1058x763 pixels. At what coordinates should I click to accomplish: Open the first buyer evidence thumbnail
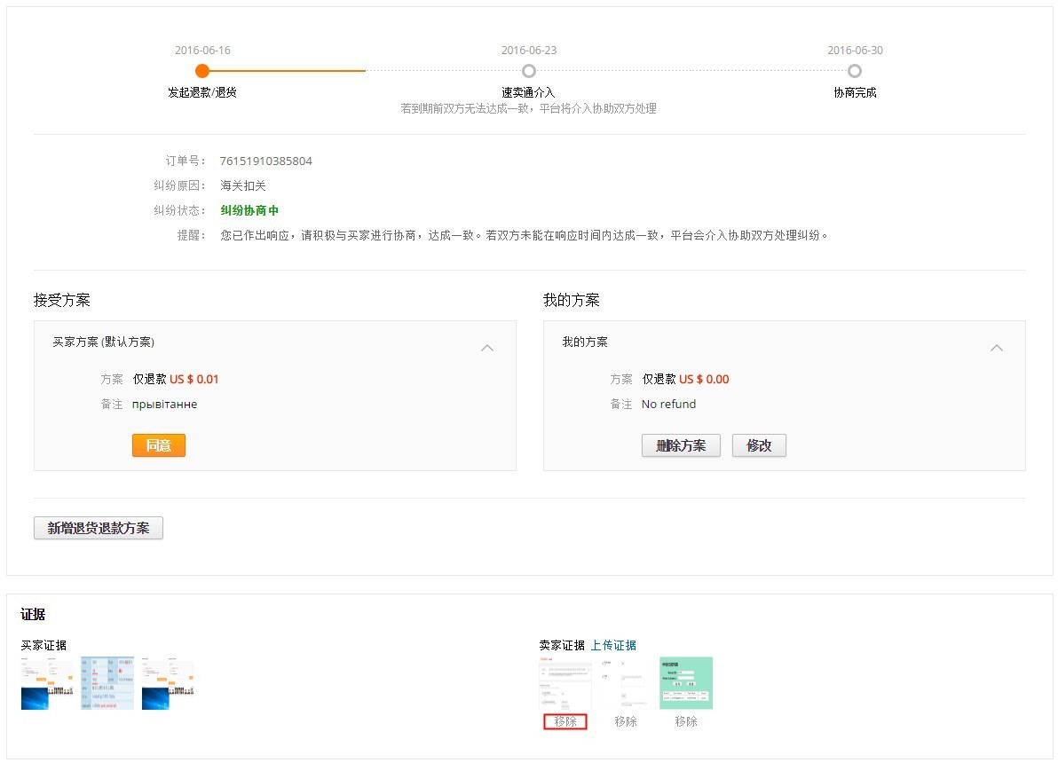[x=45, y=682]
